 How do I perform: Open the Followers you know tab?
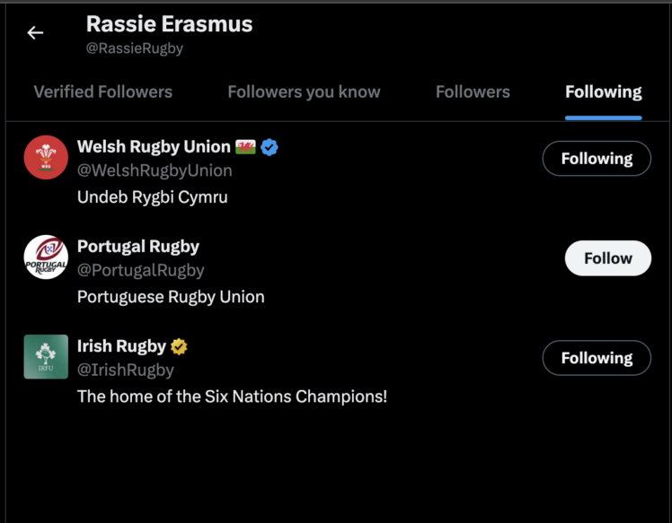click(x=304, y=92)
